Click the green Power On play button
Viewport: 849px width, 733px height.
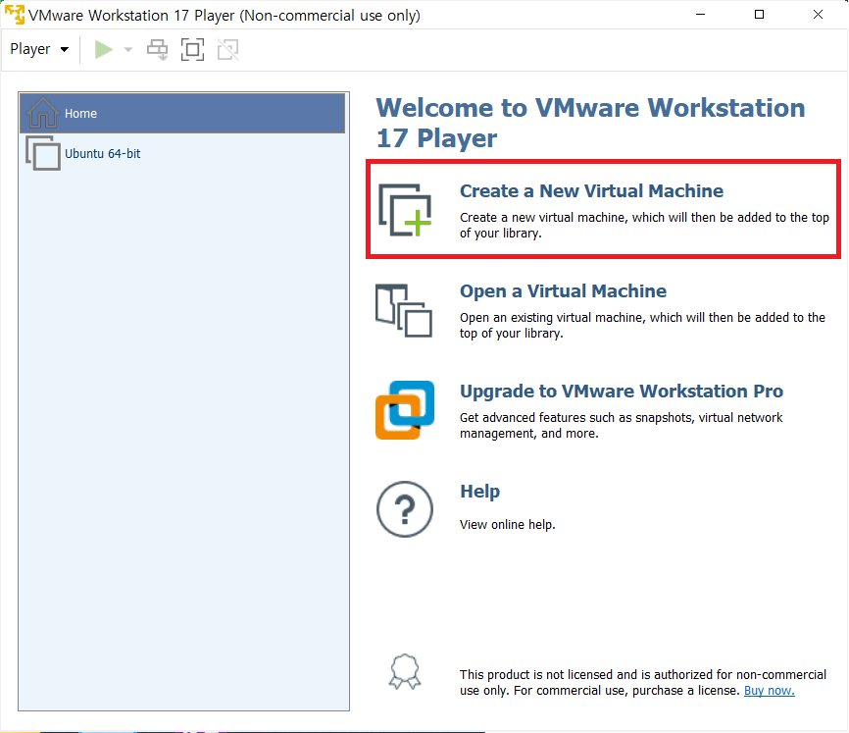tap(103, 49)
